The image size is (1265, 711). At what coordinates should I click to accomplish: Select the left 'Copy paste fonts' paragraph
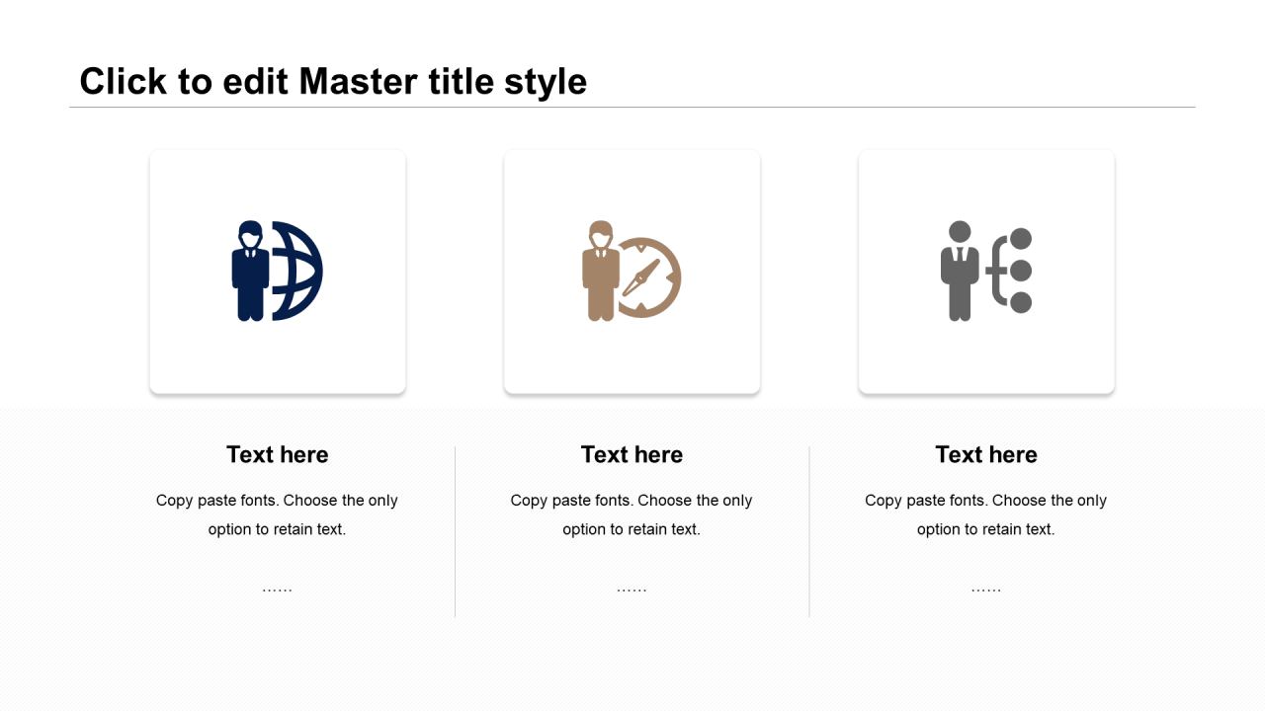[x=277, y=514]
